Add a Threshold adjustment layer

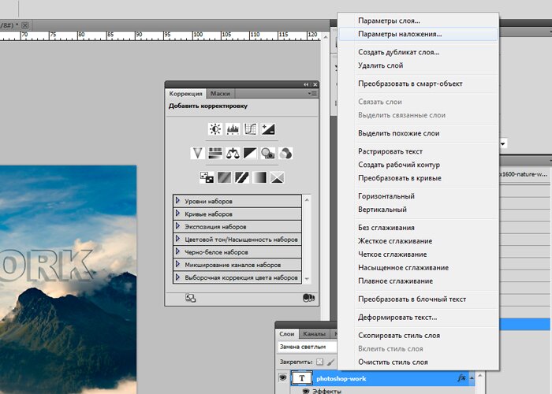point(242,177)
